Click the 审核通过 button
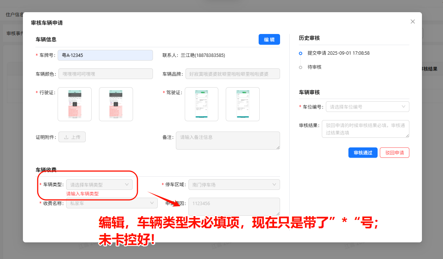The image size is (443, 259). (x=363, y=153)
